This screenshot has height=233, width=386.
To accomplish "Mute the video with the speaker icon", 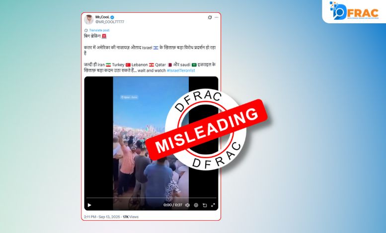I will tap(187, 205).
